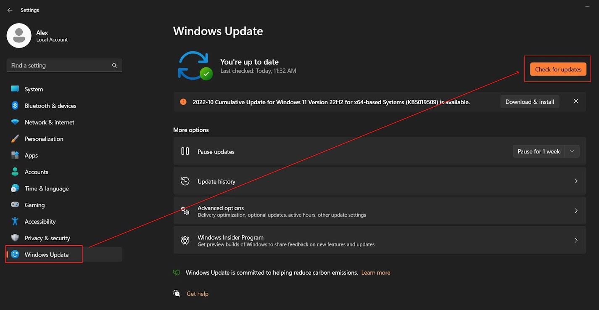
Task: Open Windows Insider Program via its chevron
Action: click(x=576, y=240)
